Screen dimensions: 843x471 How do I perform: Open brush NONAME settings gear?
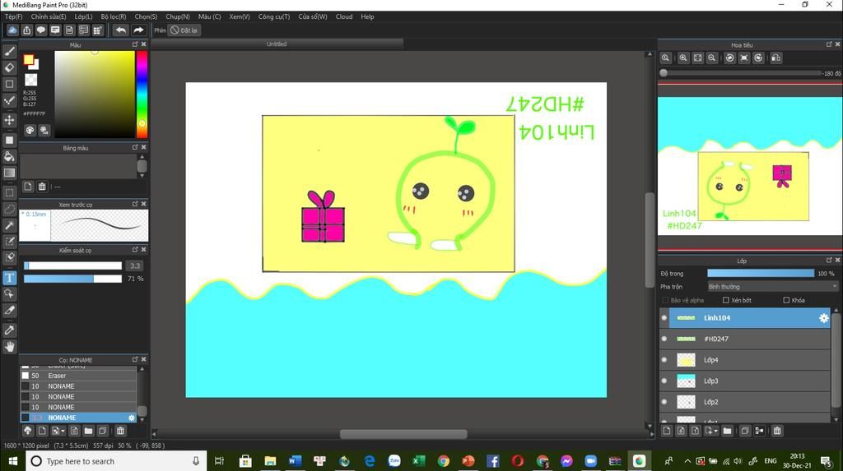(131, 418)
